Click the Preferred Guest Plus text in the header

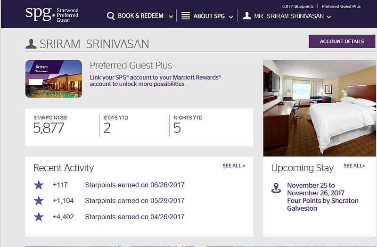point(341,7)
